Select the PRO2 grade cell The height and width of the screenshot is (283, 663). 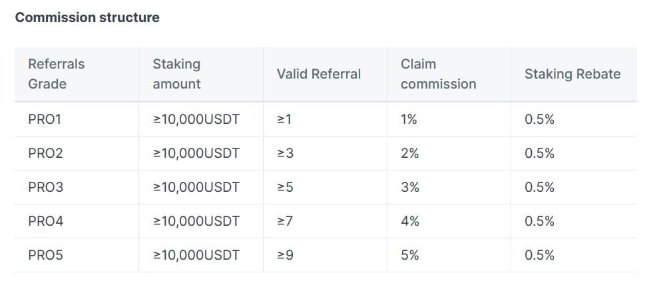[x=45, y=154]
